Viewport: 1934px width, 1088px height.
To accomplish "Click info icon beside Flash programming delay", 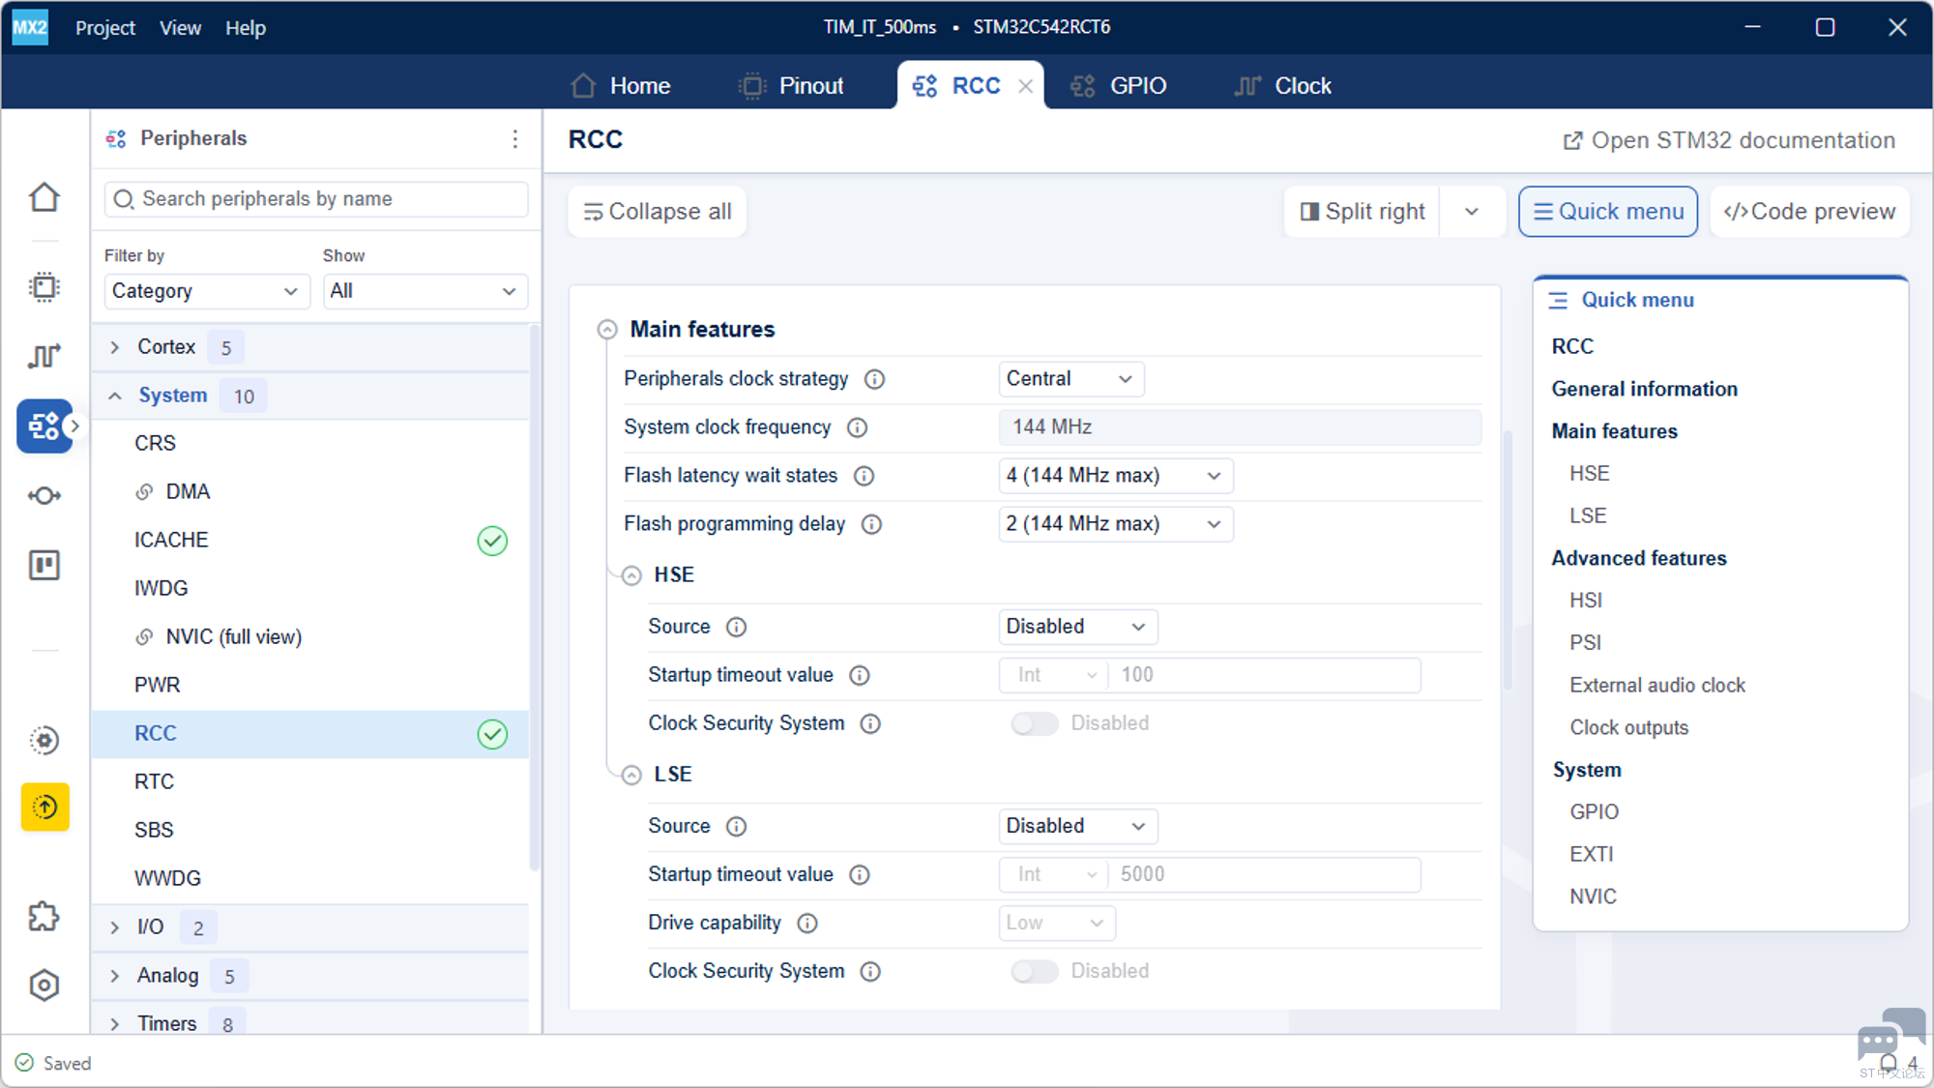I will (x=871, y=524).
